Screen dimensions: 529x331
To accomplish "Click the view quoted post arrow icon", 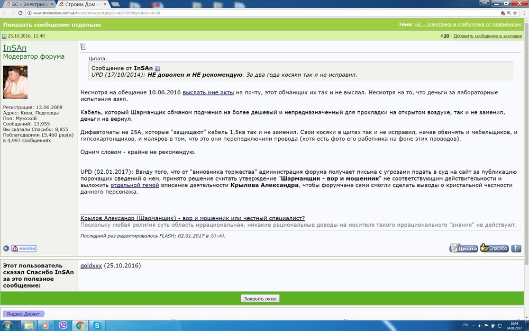I will [x=157, y=68].
